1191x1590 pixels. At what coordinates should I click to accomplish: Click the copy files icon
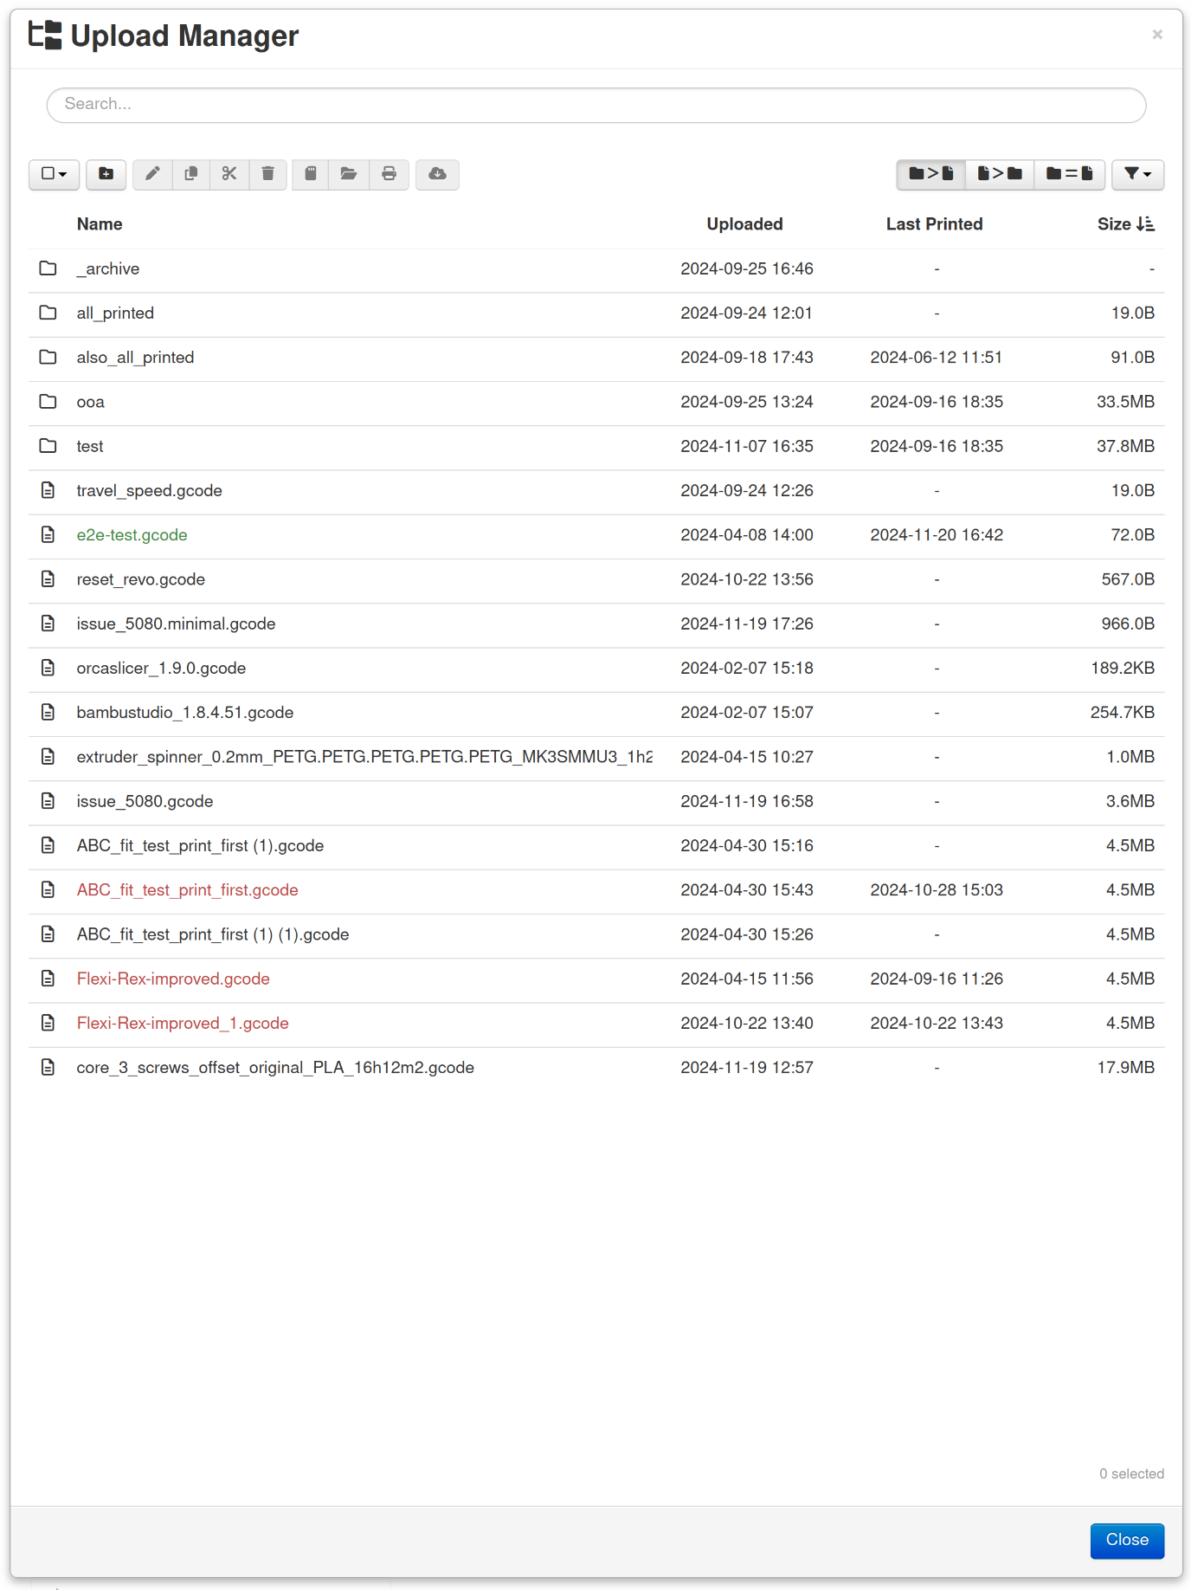[191, 175]
